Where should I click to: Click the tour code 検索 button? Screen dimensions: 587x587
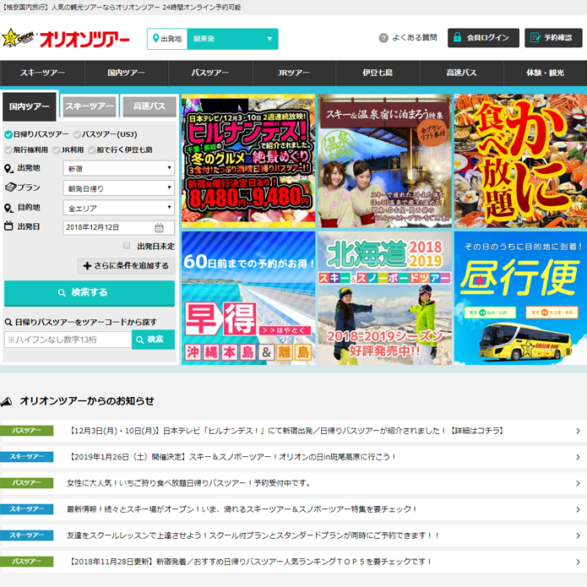(x=153, y=340)
